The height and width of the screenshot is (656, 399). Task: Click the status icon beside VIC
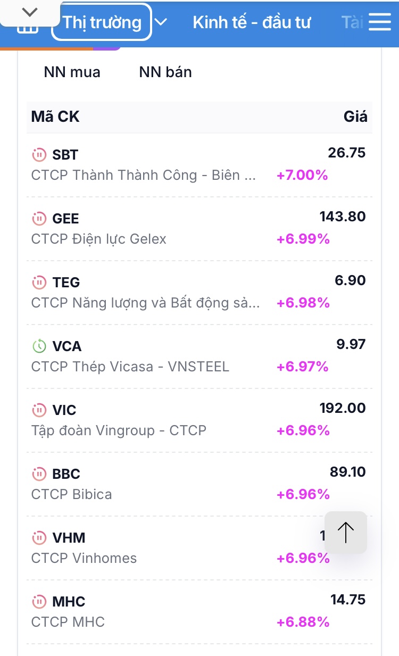coord(39,410)
